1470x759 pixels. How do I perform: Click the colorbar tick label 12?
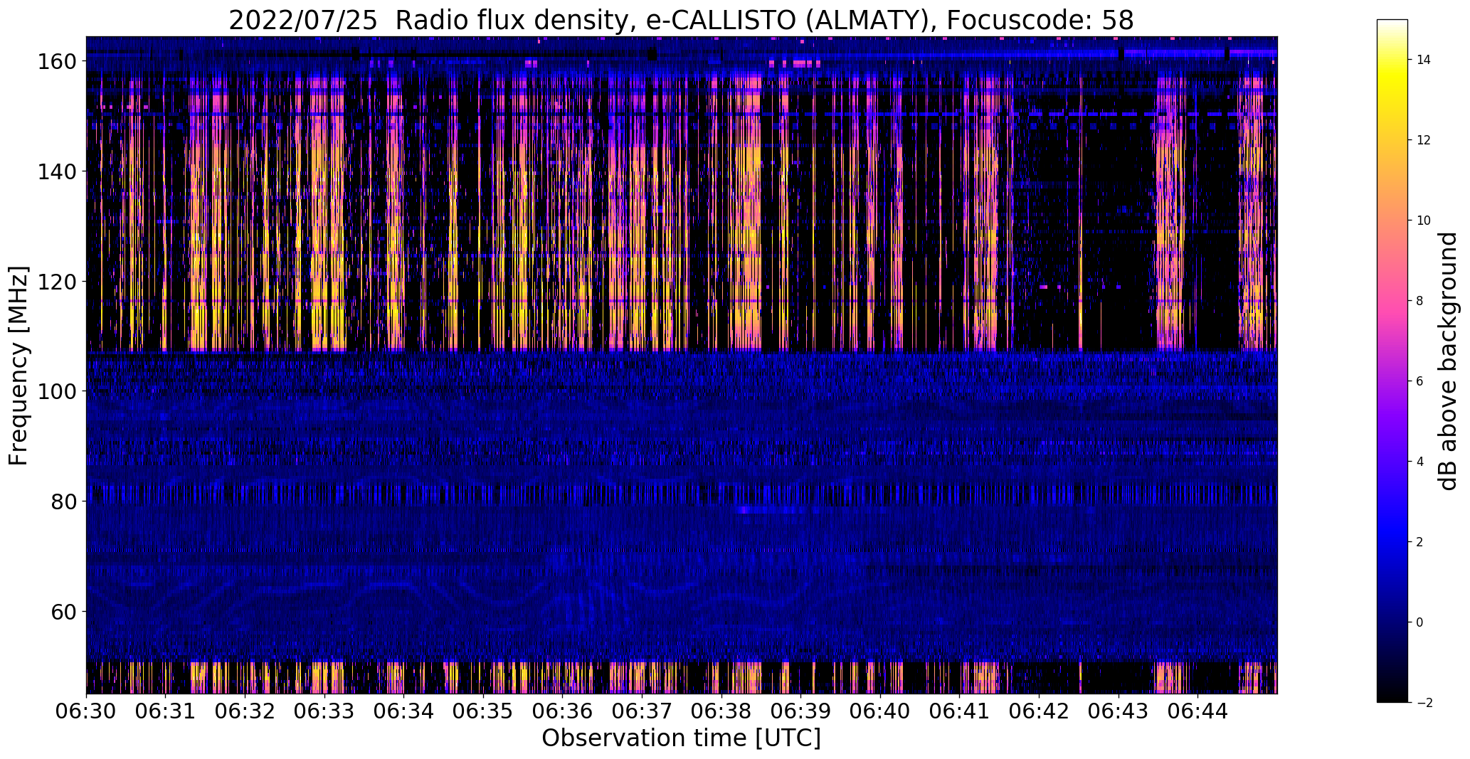pyautogui.click(x=1424, y=140)
